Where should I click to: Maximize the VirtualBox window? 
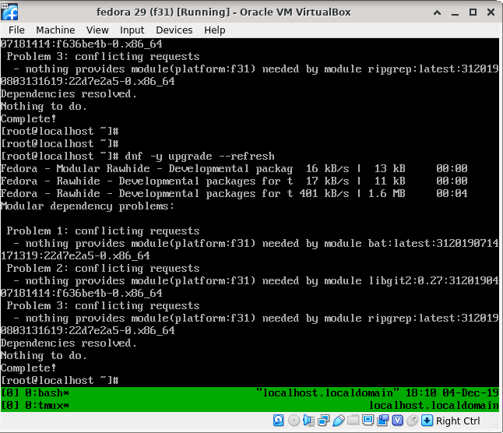[x=473, y=12]
